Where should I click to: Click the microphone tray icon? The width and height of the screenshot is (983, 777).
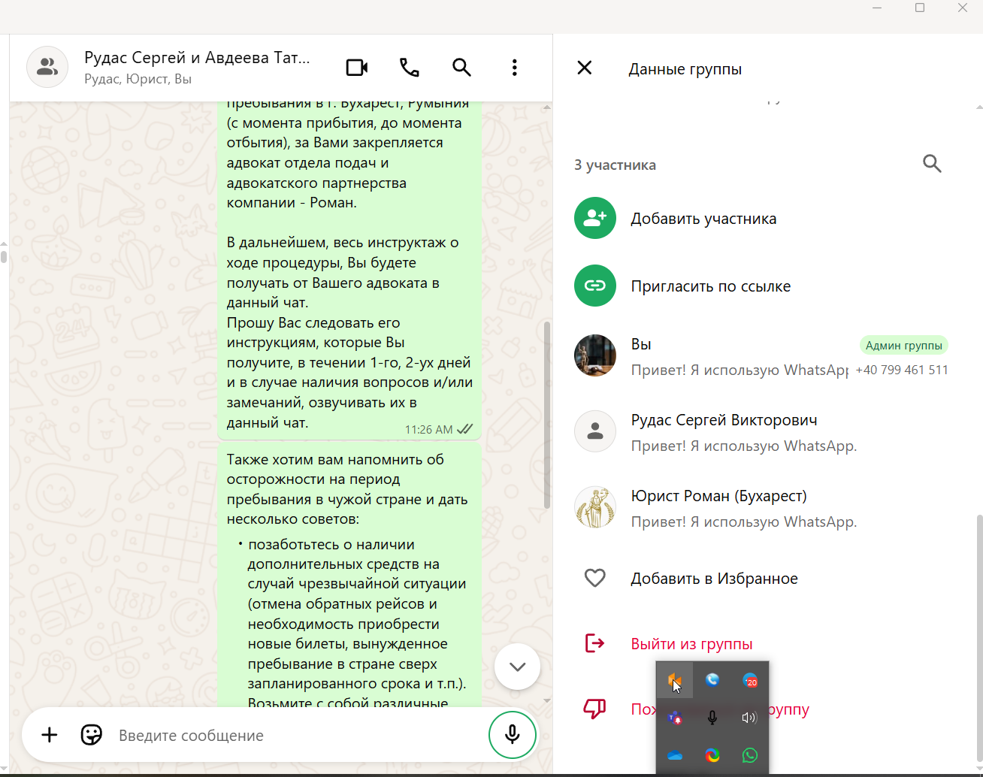(712, 718)
